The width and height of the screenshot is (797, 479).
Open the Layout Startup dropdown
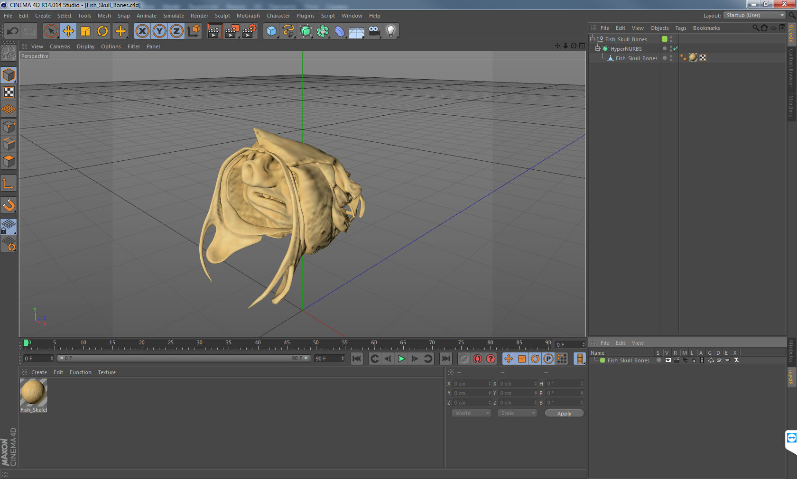[x=755, y=15]
